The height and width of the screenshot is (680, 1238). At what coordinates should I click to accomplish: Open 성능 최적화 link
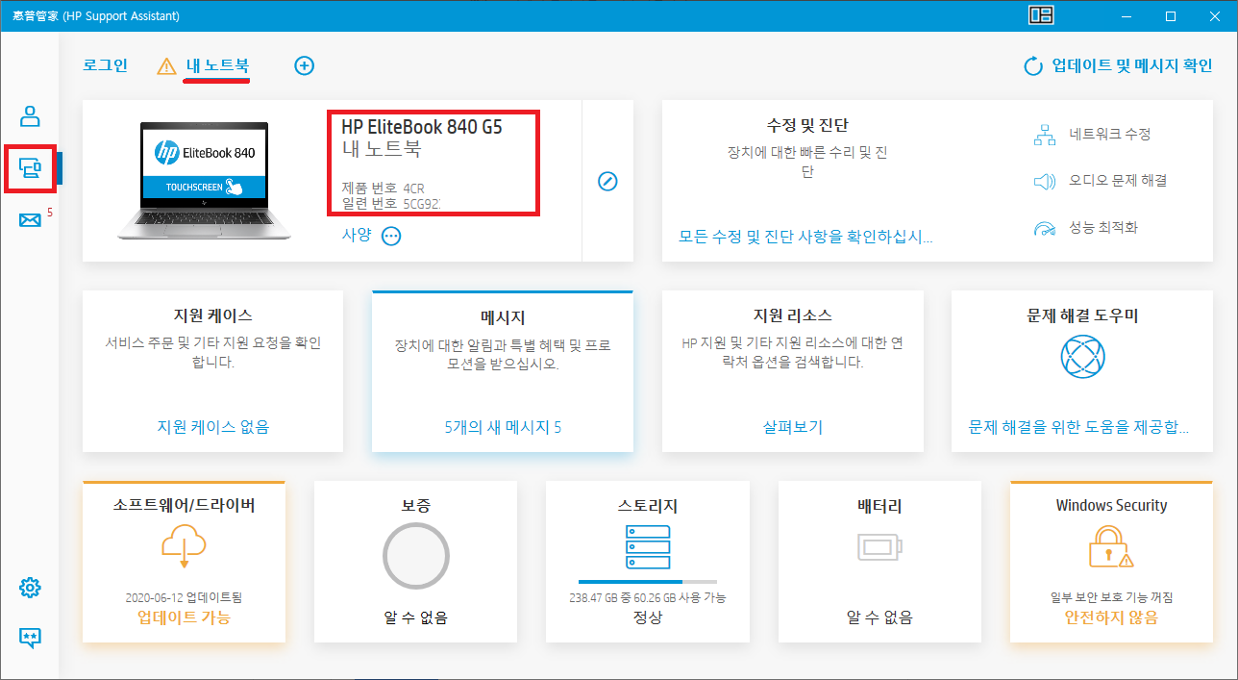pos(1103,228)
